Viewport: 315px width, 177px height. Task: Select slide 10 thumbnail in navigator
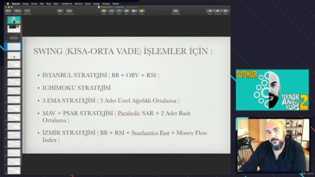(14, 99)
